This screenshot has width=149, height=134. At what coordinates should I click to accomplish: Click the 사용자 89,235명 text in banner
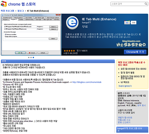70,53
